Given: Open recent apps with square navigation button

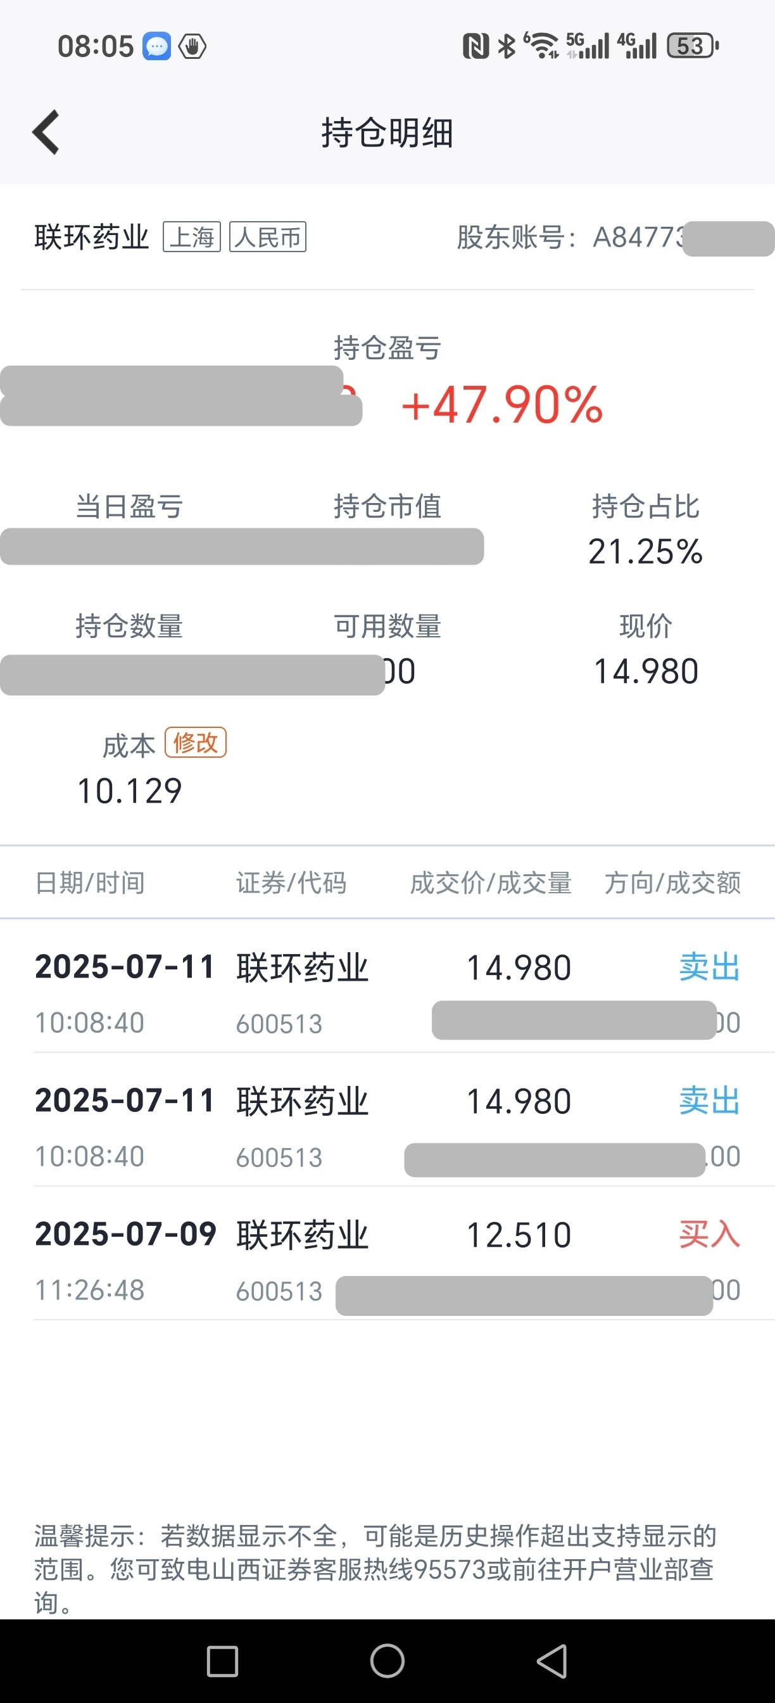Looking at the screenshot, I should (223, 1661).
